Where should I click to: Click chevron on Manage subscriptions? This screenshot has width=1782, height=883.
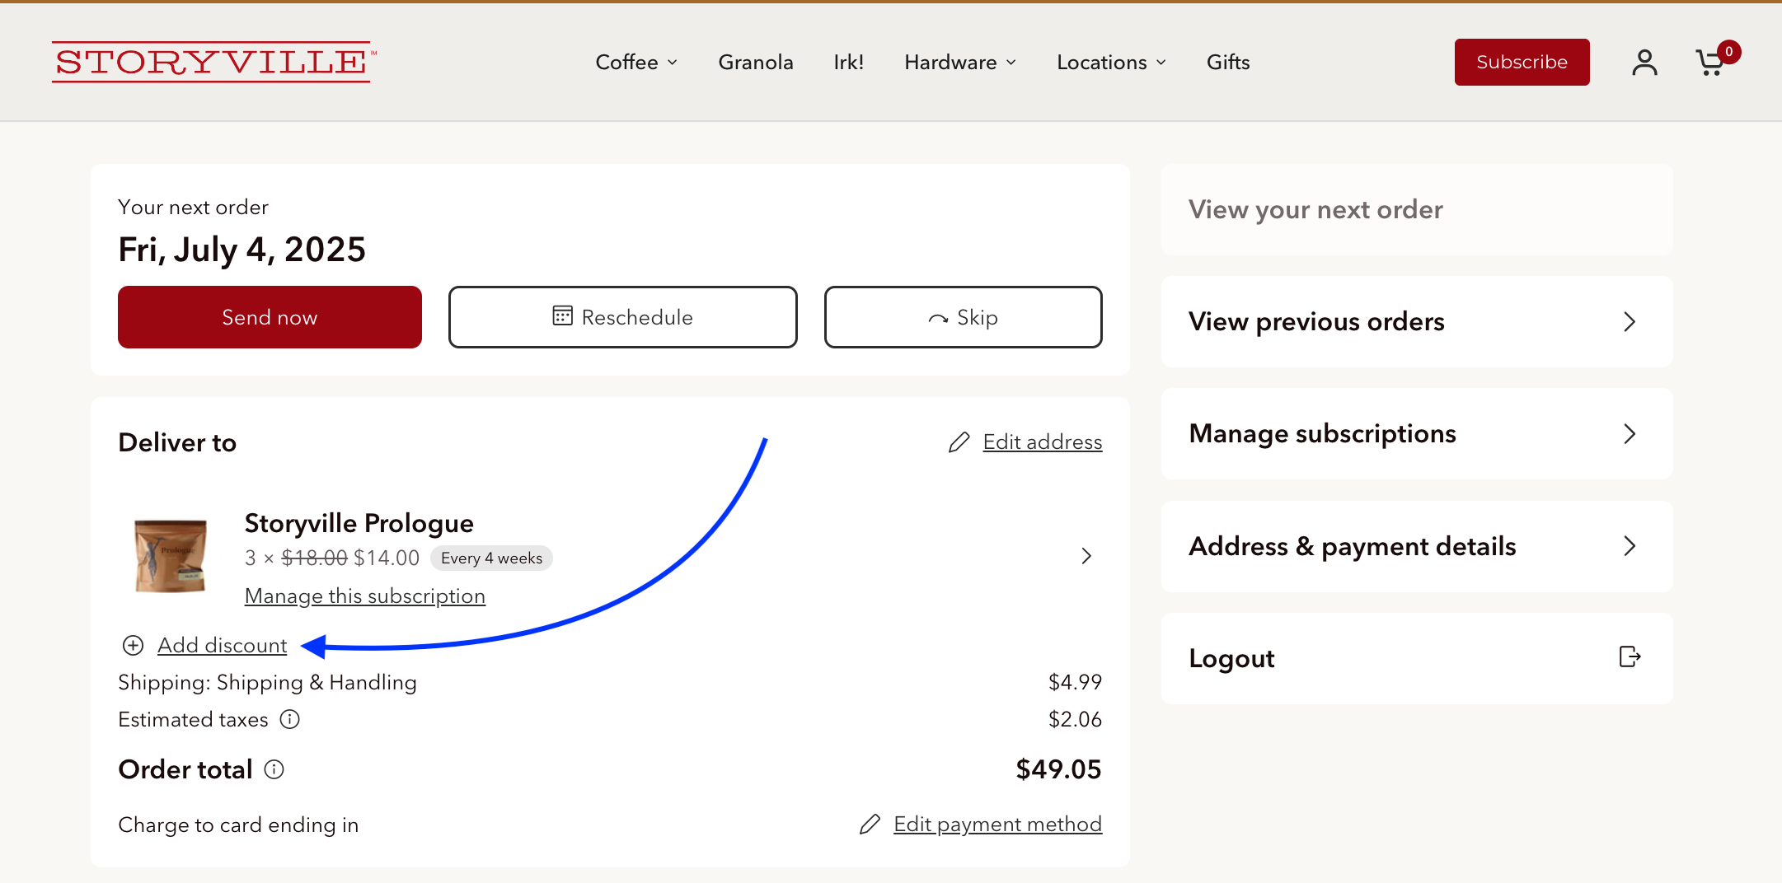coord(1630,434)
